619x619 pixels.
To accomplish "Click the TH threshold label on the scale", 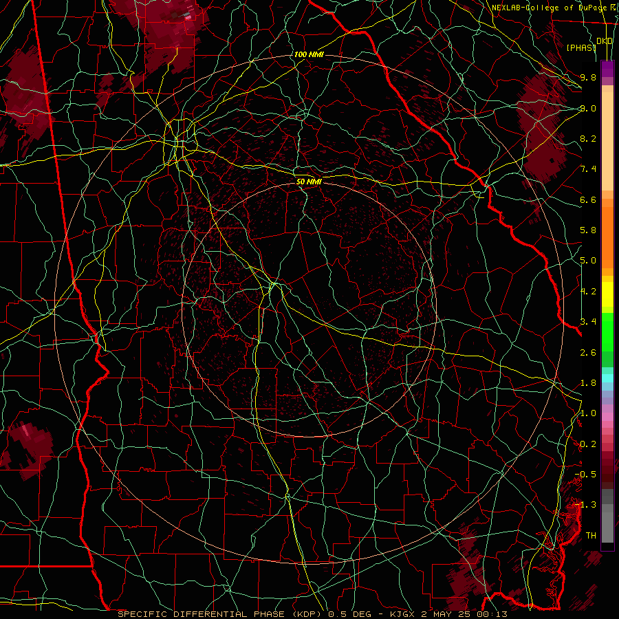I will [x=591, y=535].
